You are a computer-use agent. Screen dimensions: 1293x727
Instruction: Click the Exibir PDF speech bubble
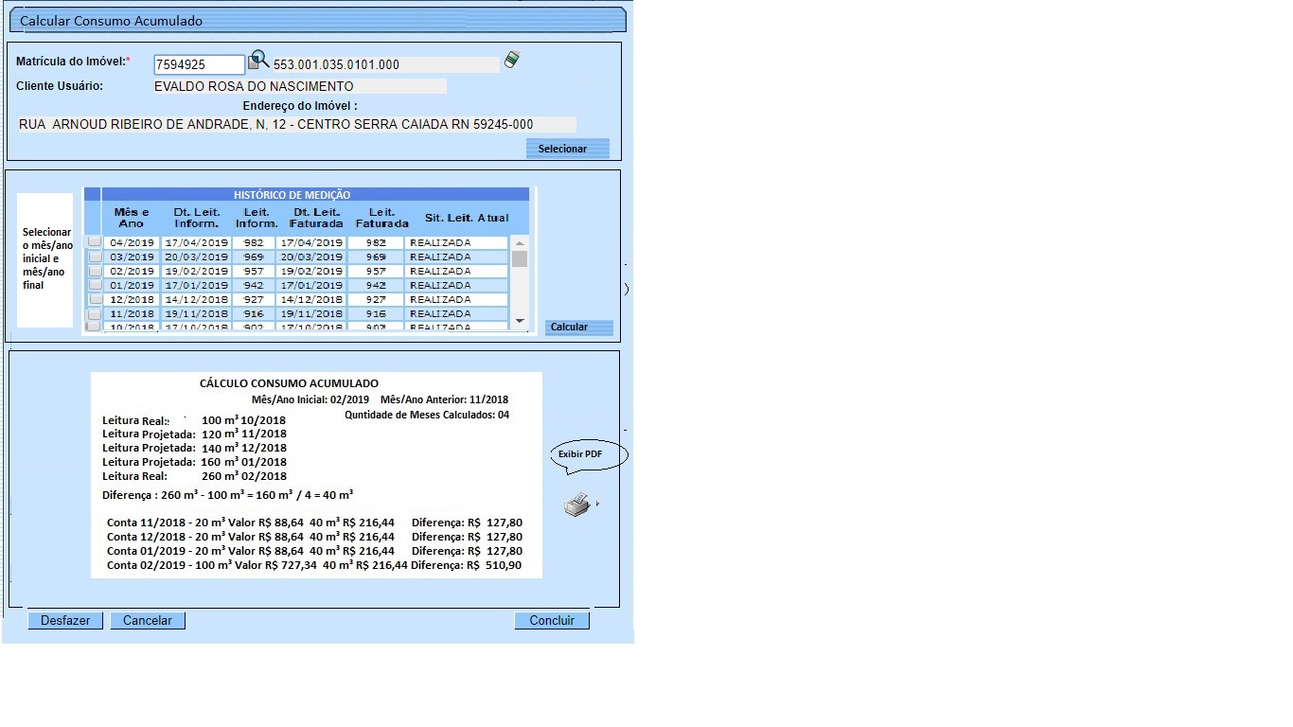589,455
